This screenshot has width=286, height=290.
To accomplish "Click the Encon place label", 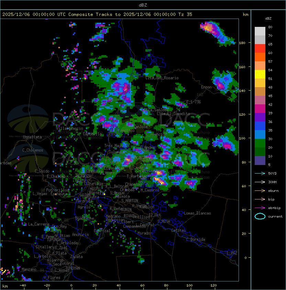I will point(206,87).
